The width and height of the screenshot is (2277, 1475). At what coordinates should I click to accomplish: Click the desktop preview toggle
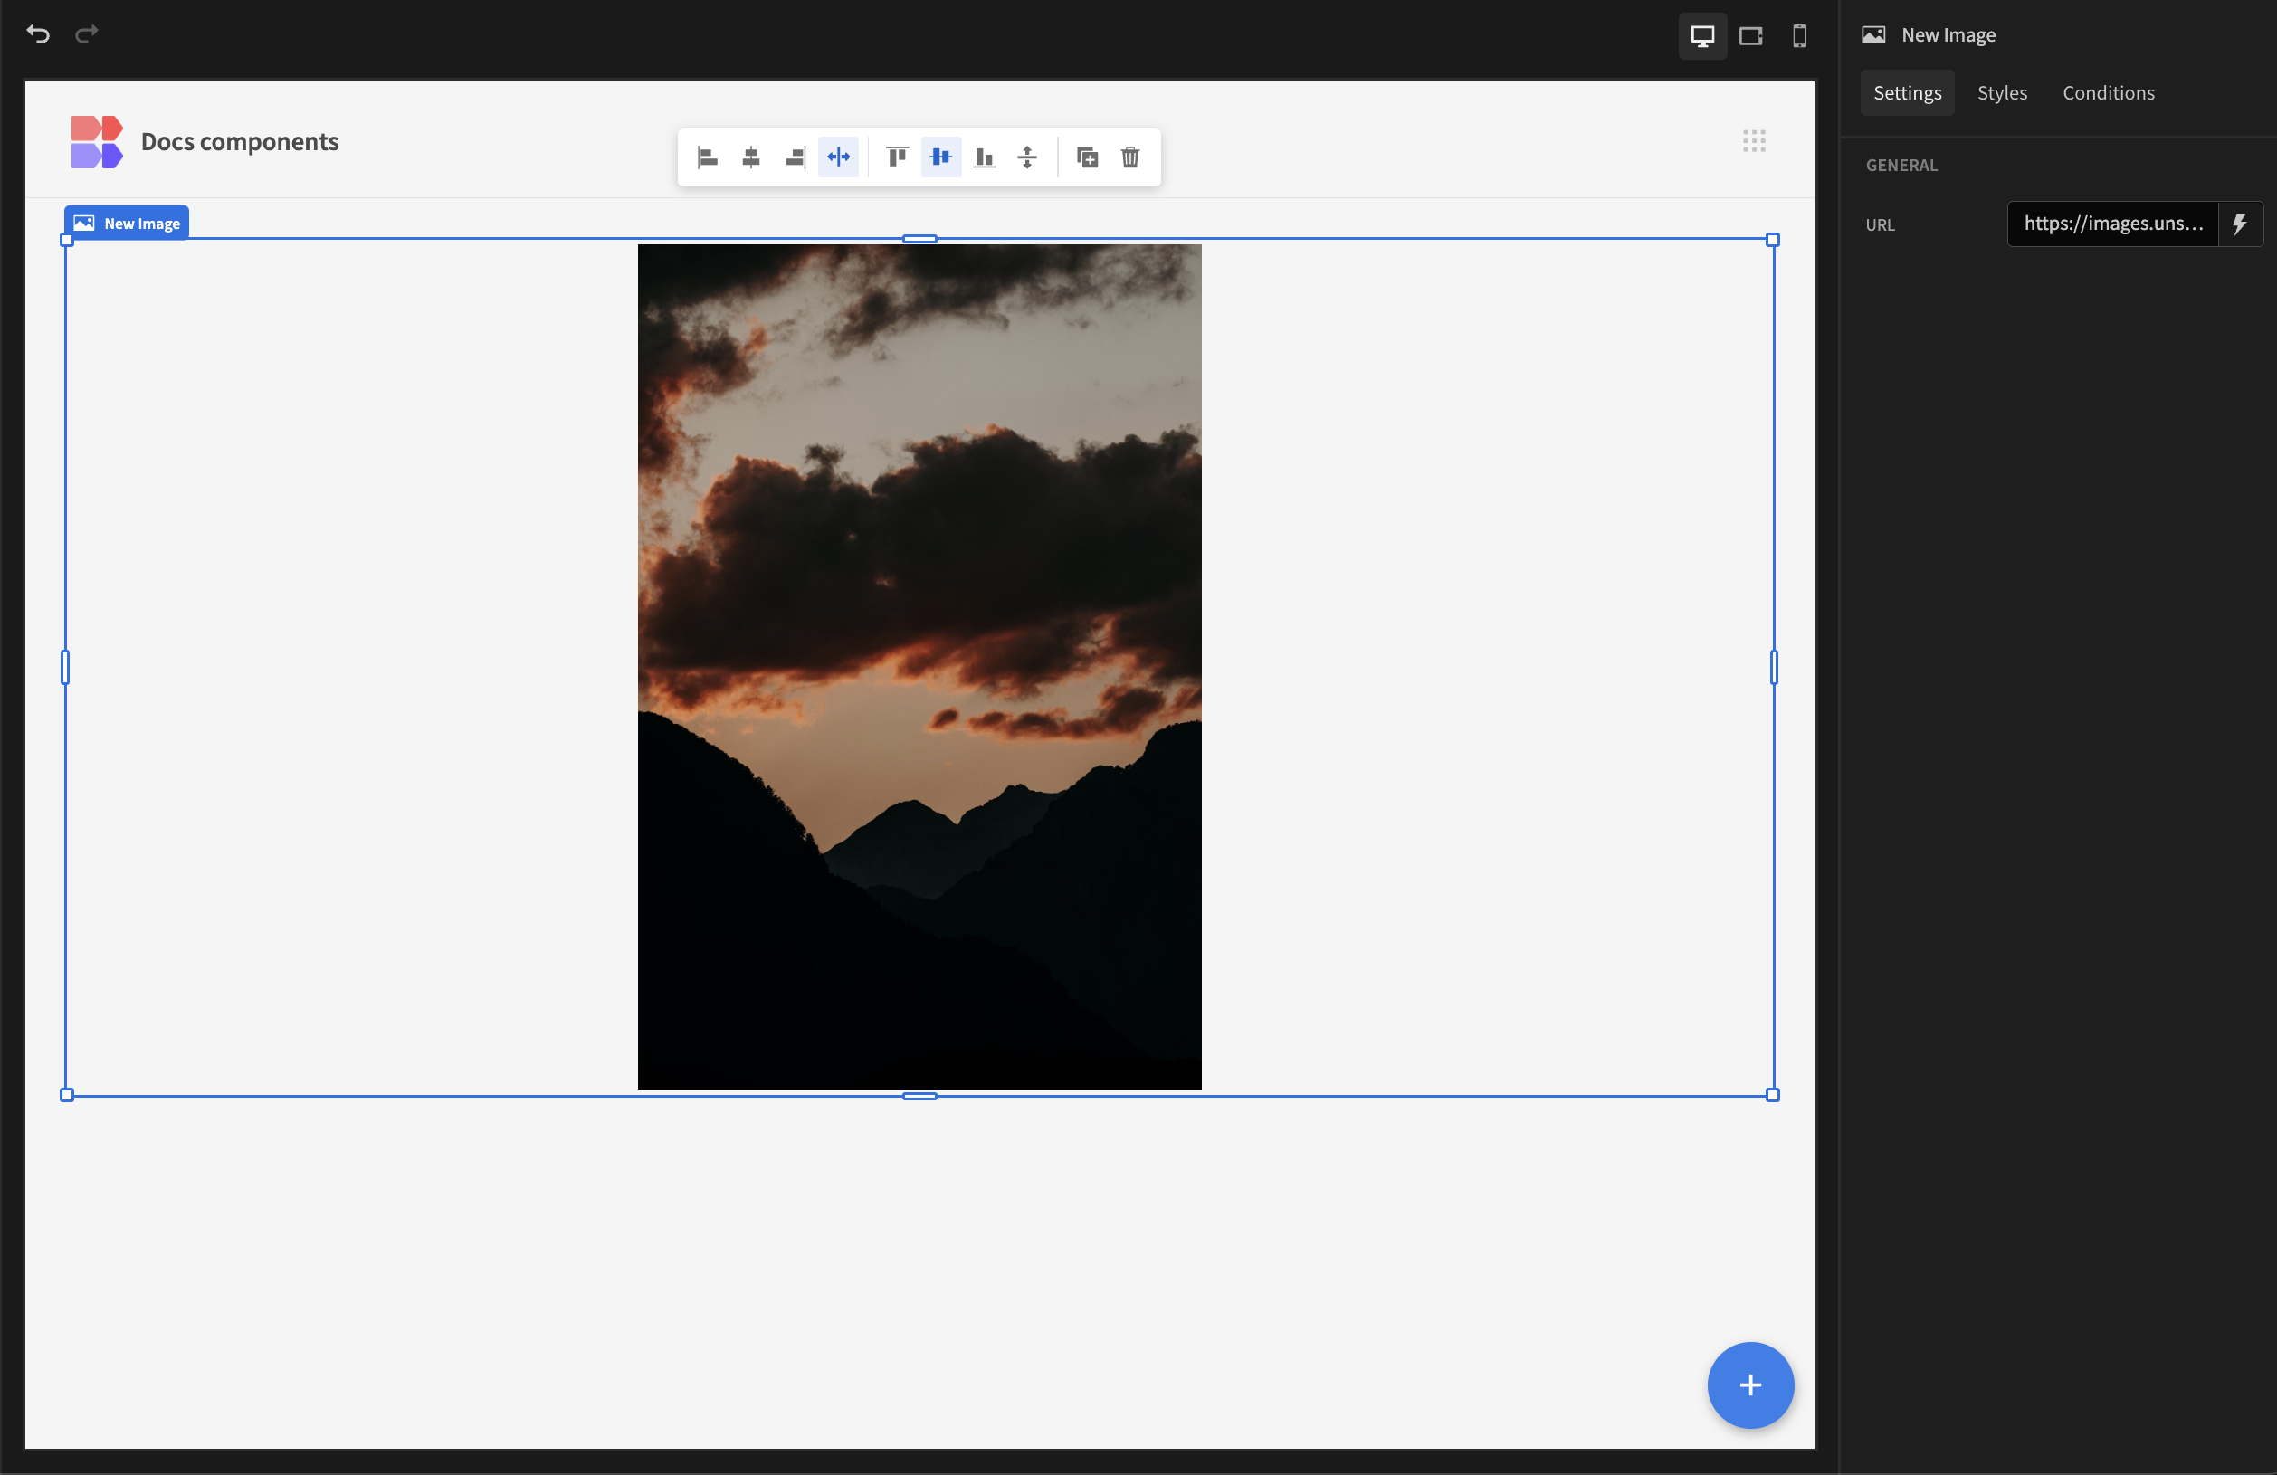tap(1702, 33)
